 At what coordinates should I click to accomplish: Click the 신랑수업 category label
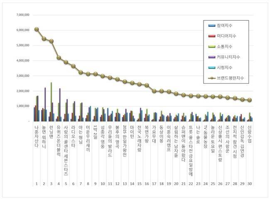click(x=249, y=134)
